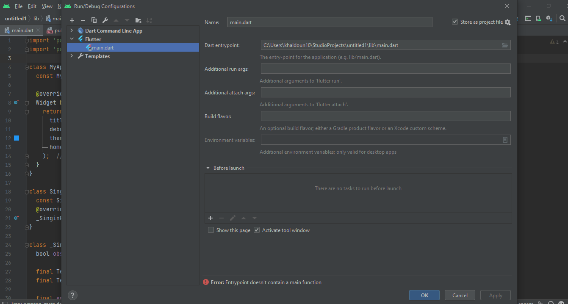Uncheck Activate tool window checkbox
The width and height of the screenshot is (568, 304).
click(x=257, y=230)
